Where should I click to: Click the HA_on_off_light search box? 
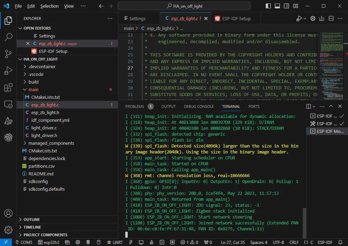(x=184, y=6)
